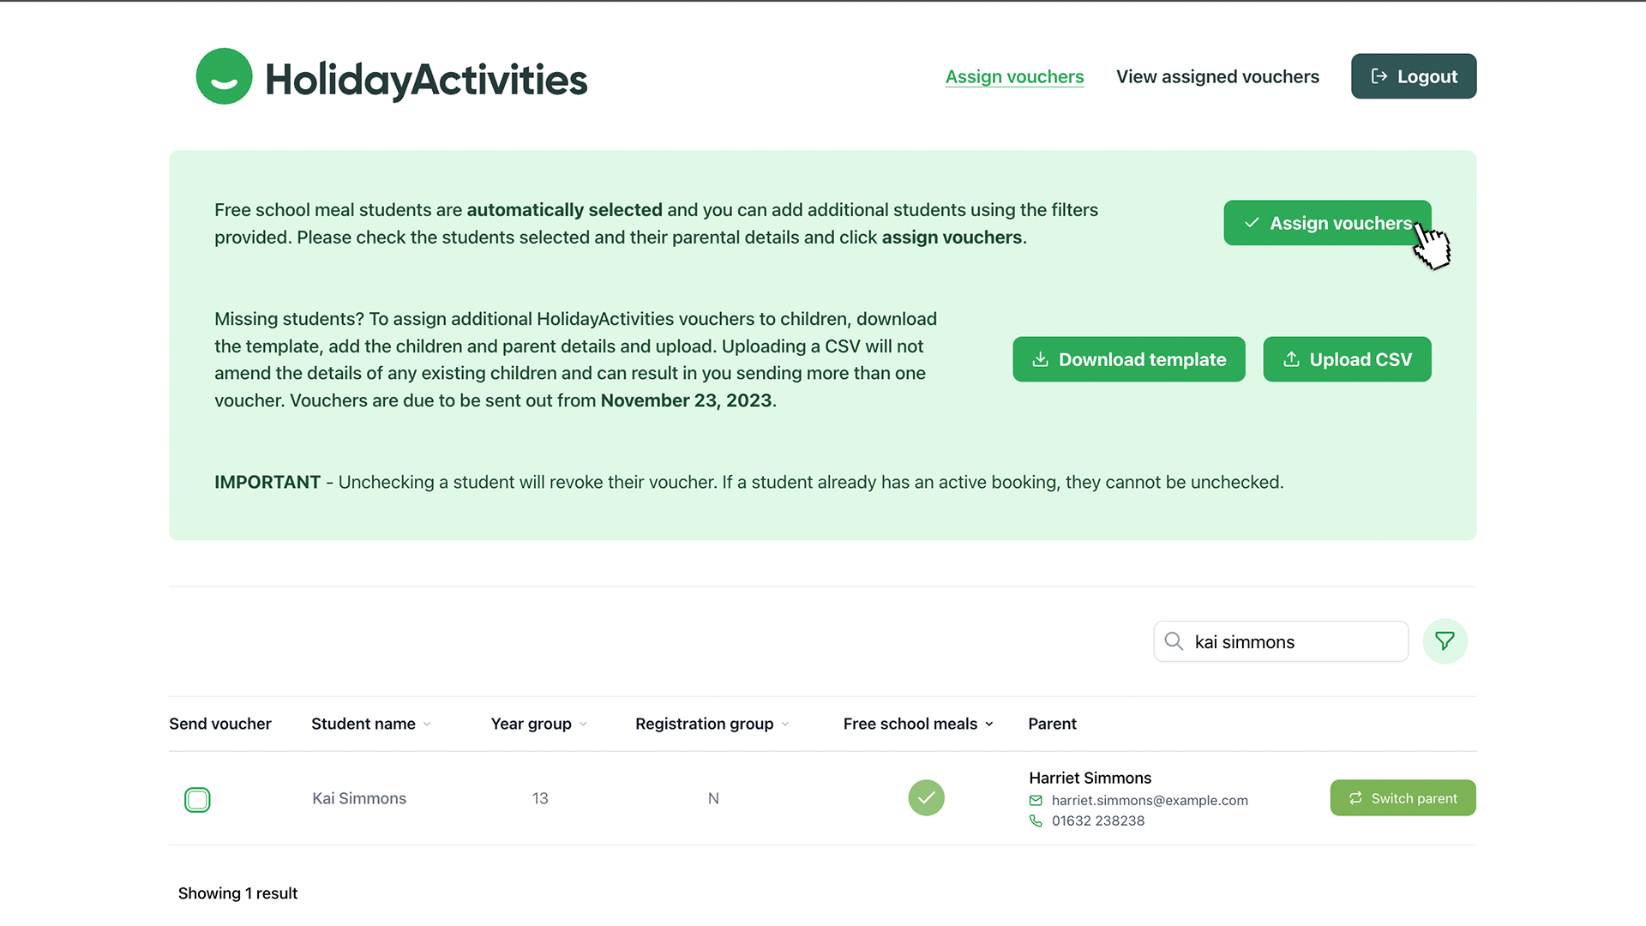The width and height of the screenshot is (1646, 926).
Task: Open Registration group column dropdown
Action: coord(785,725)
